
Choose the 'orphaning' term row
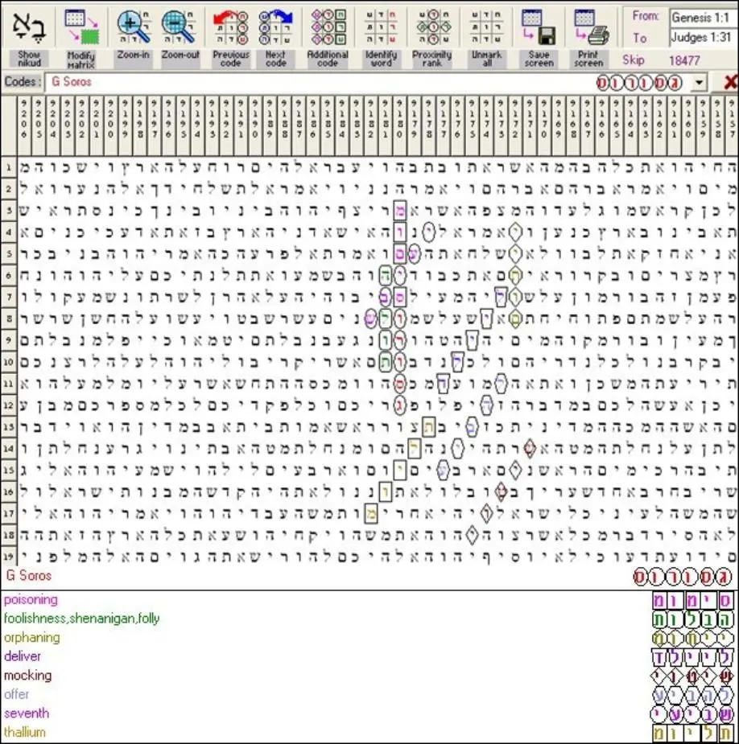pos(32,638)
